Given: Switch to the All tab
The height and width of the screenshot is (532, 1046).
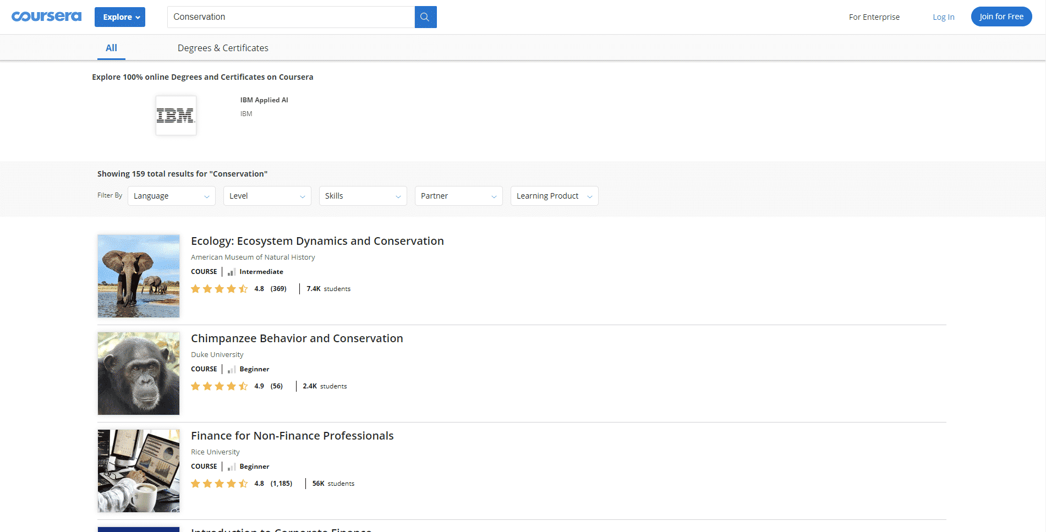Looking at the screenshot, I should (111, 48).
